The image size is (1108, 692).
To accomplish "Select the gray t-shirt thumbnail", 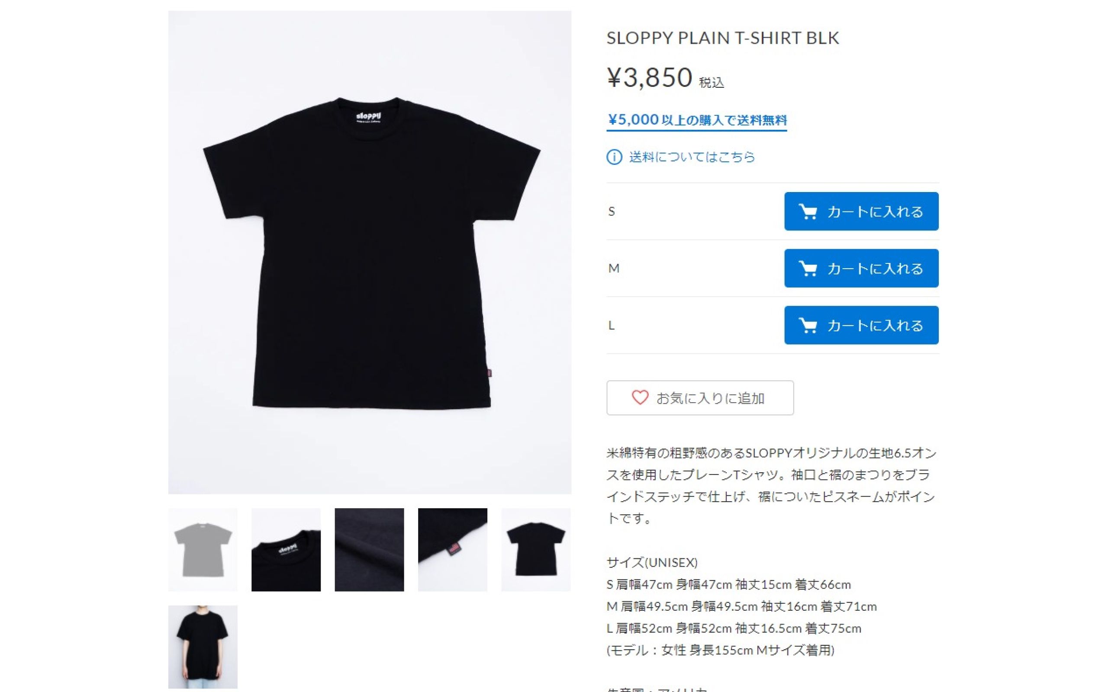I will click(203, 550).
